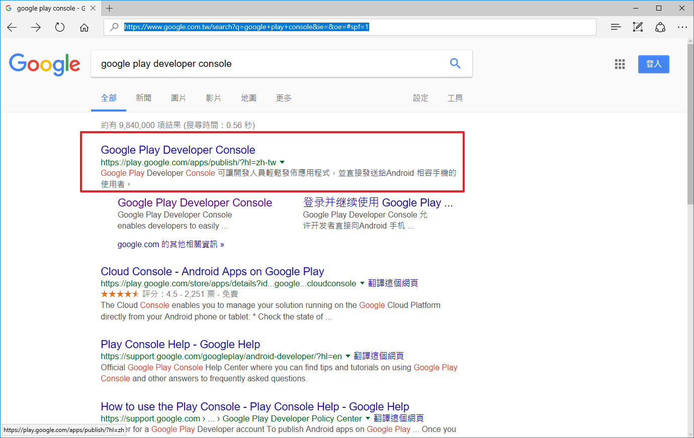Expand arrow next to support.google.com android-developer URL
The height and width of the screenshot is (438, 694).
tap(348, 356)
